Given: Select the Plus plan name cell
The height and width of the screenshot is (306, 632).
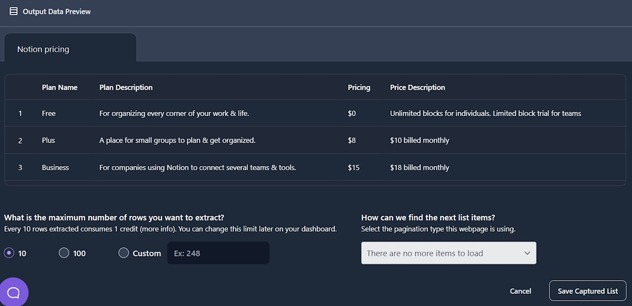Looking at the screenshot, I should 48,140.
